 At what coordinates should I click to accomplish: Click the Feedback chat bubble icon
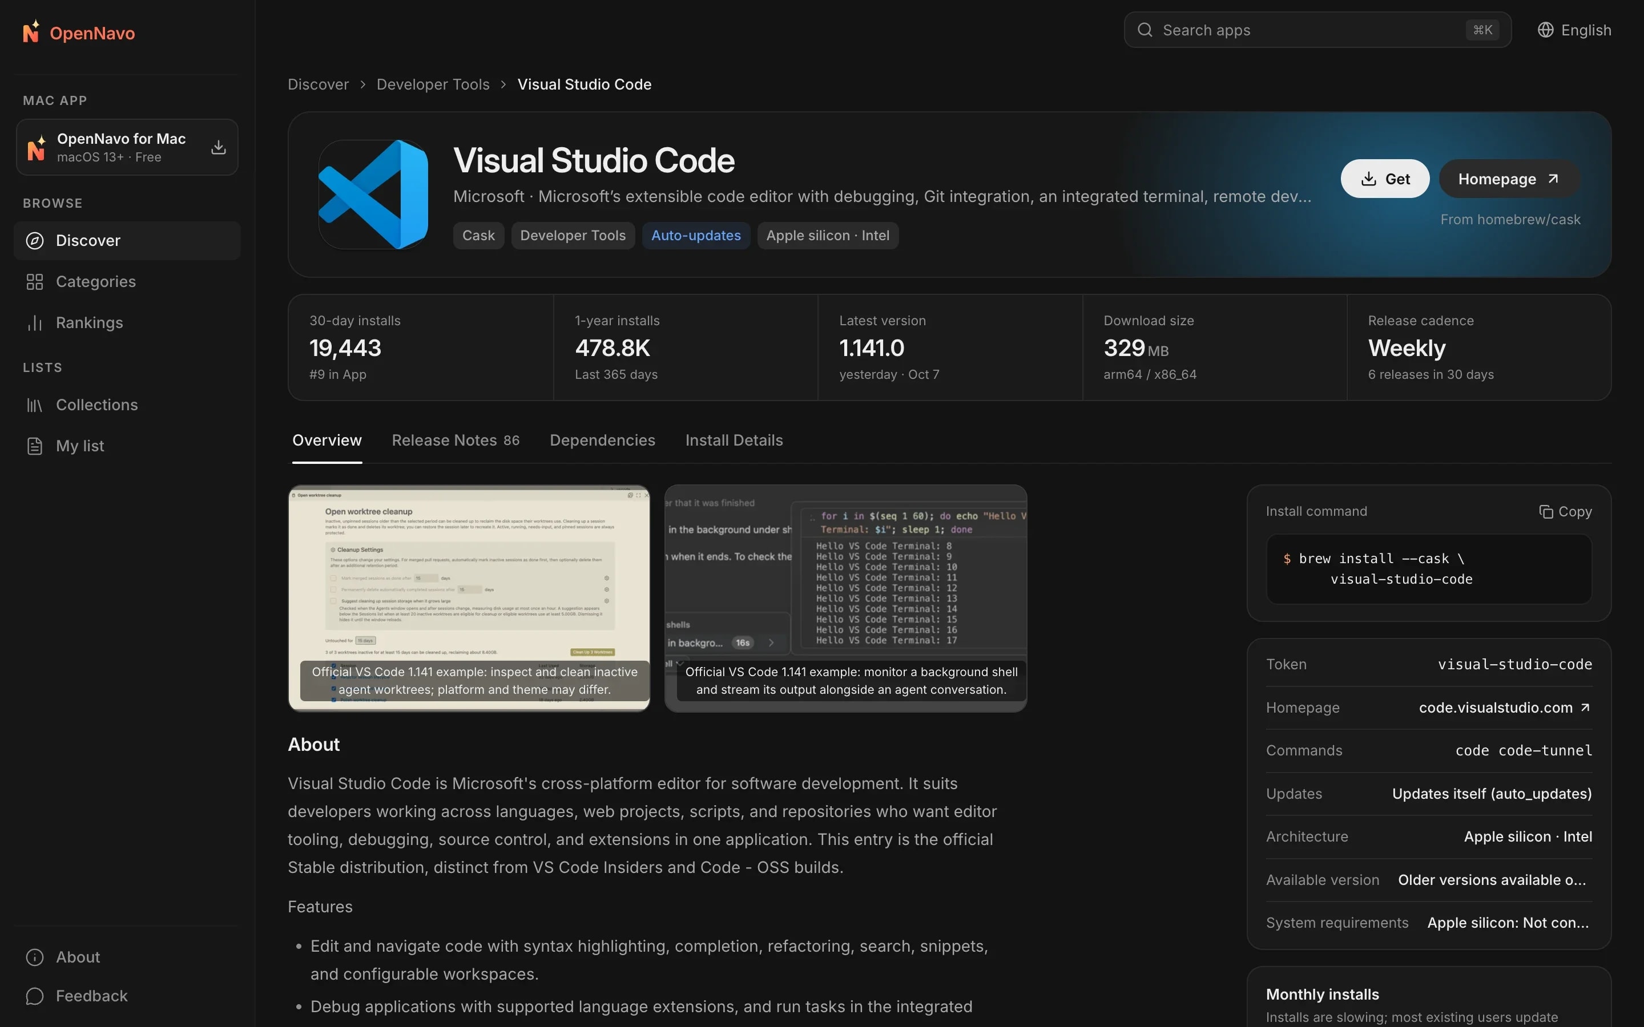(35, 996)
